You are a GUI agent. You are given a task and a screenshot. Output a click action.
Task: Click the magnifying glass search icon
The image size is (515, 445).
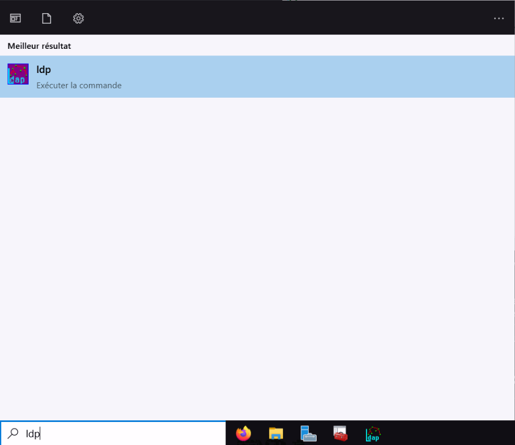coord(13,433)
